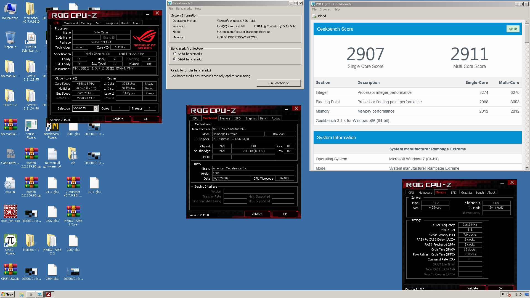The image size is (530, 298).
Task: Click OK in the CPU tab CPU-Z window
Action: pos(146,119)
